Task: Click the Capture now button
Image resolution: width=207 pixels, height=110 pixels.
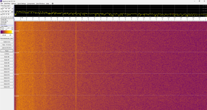Action: (x=7, y=42)
